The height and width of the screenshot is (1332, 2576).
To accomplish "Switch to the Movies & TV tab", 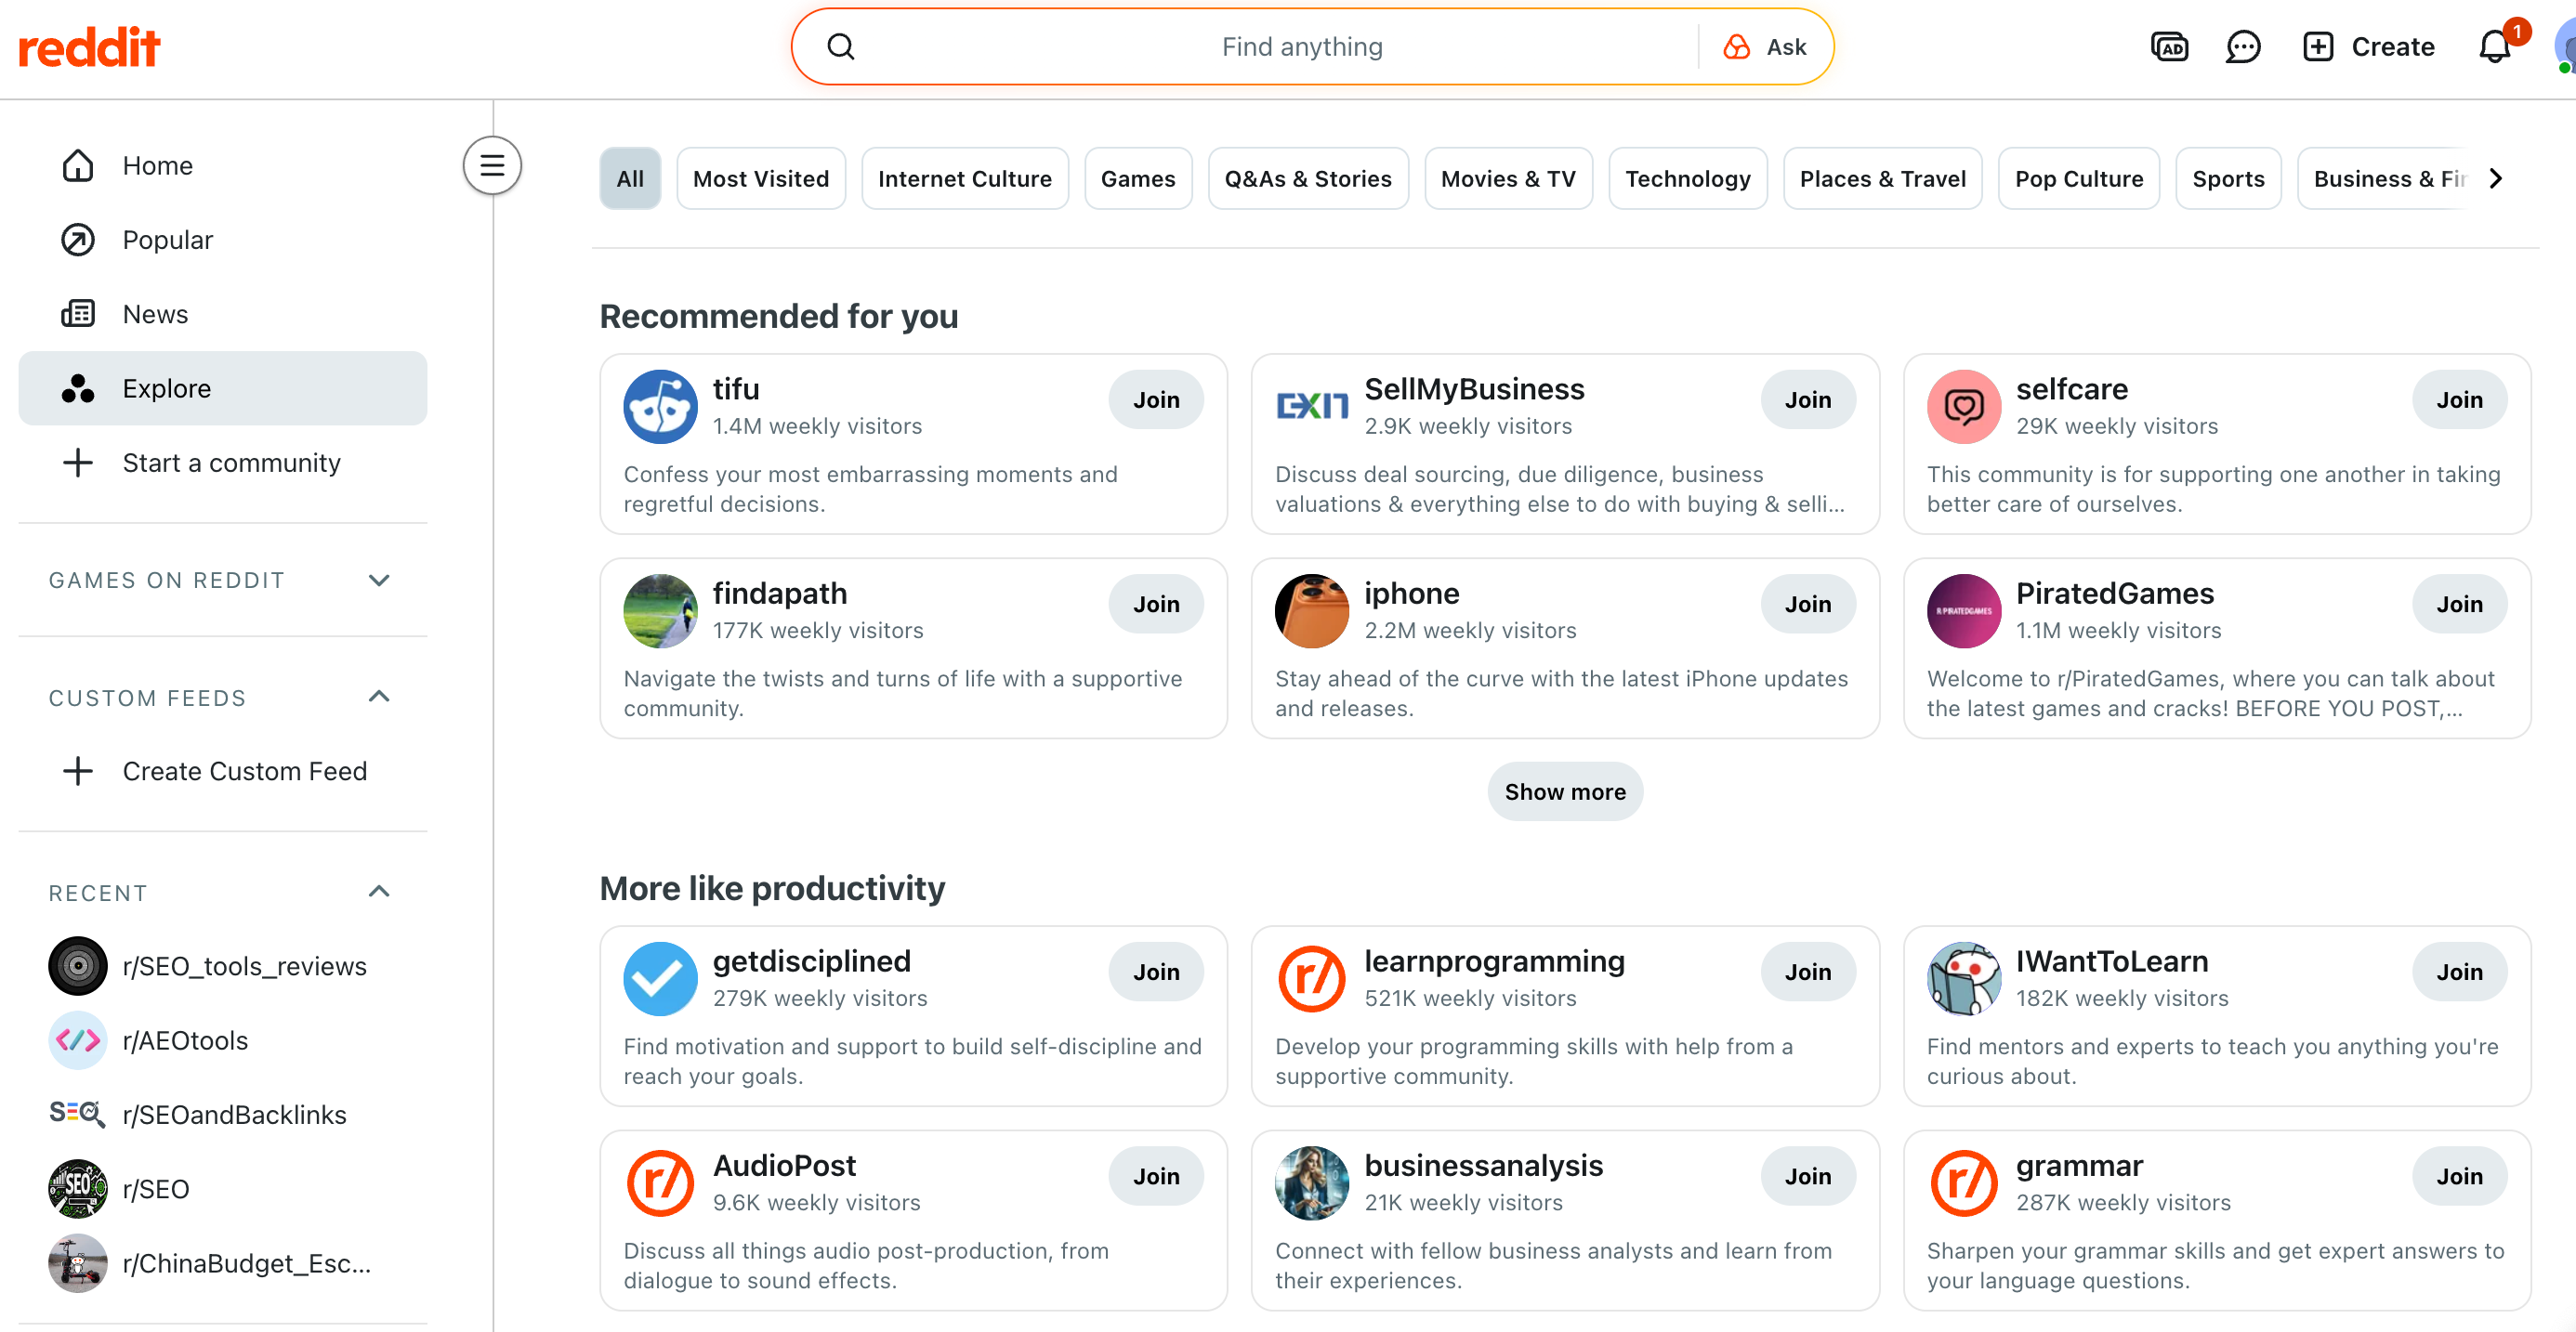I will click(1508, 179).
